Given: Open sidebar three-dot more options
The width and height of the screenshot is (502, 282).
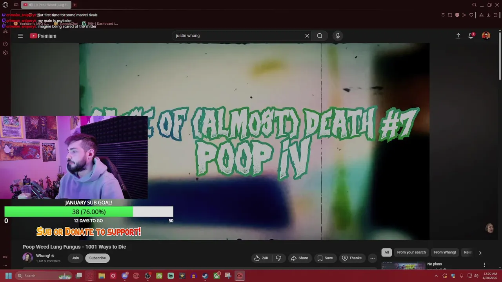Looking at the screenshot, I should click(x=5, y=266).
